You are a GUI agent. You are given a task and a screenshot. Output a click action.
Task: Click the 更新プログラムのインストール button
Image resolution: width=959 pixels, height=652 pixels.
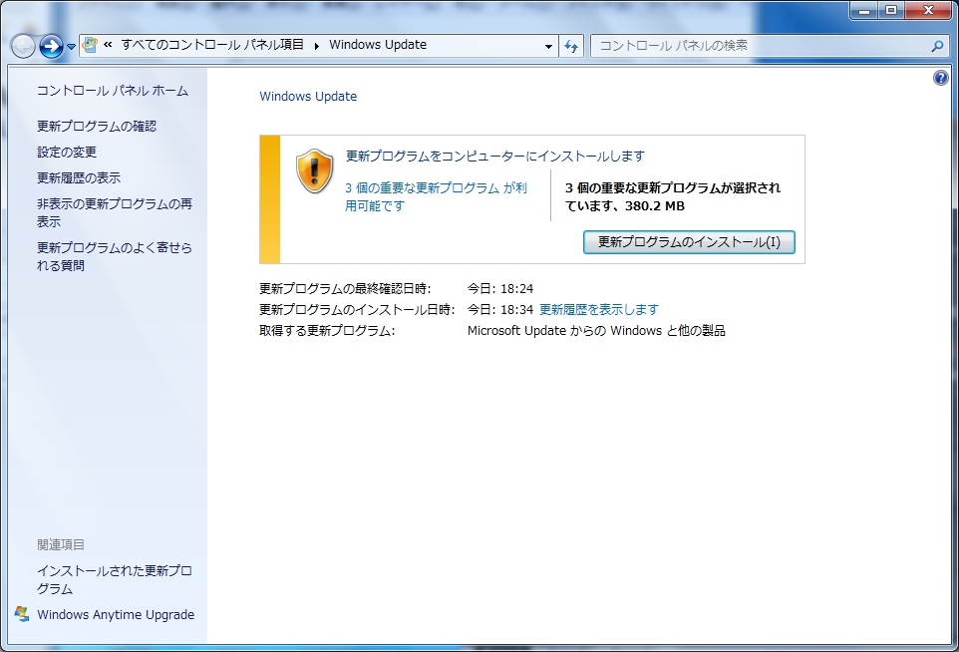tap(688, 242)
